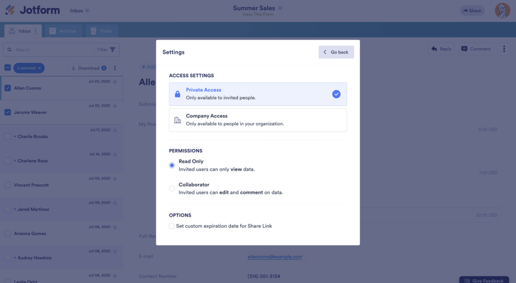
Task: Click the Share button
Action: click(x=472, y=11)
